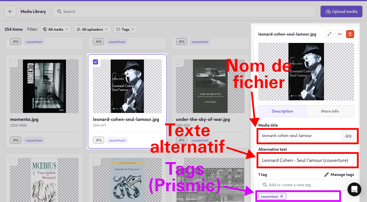Click the JPG badge under momento.jpg
Screen dimensions: 367x202
15,140
